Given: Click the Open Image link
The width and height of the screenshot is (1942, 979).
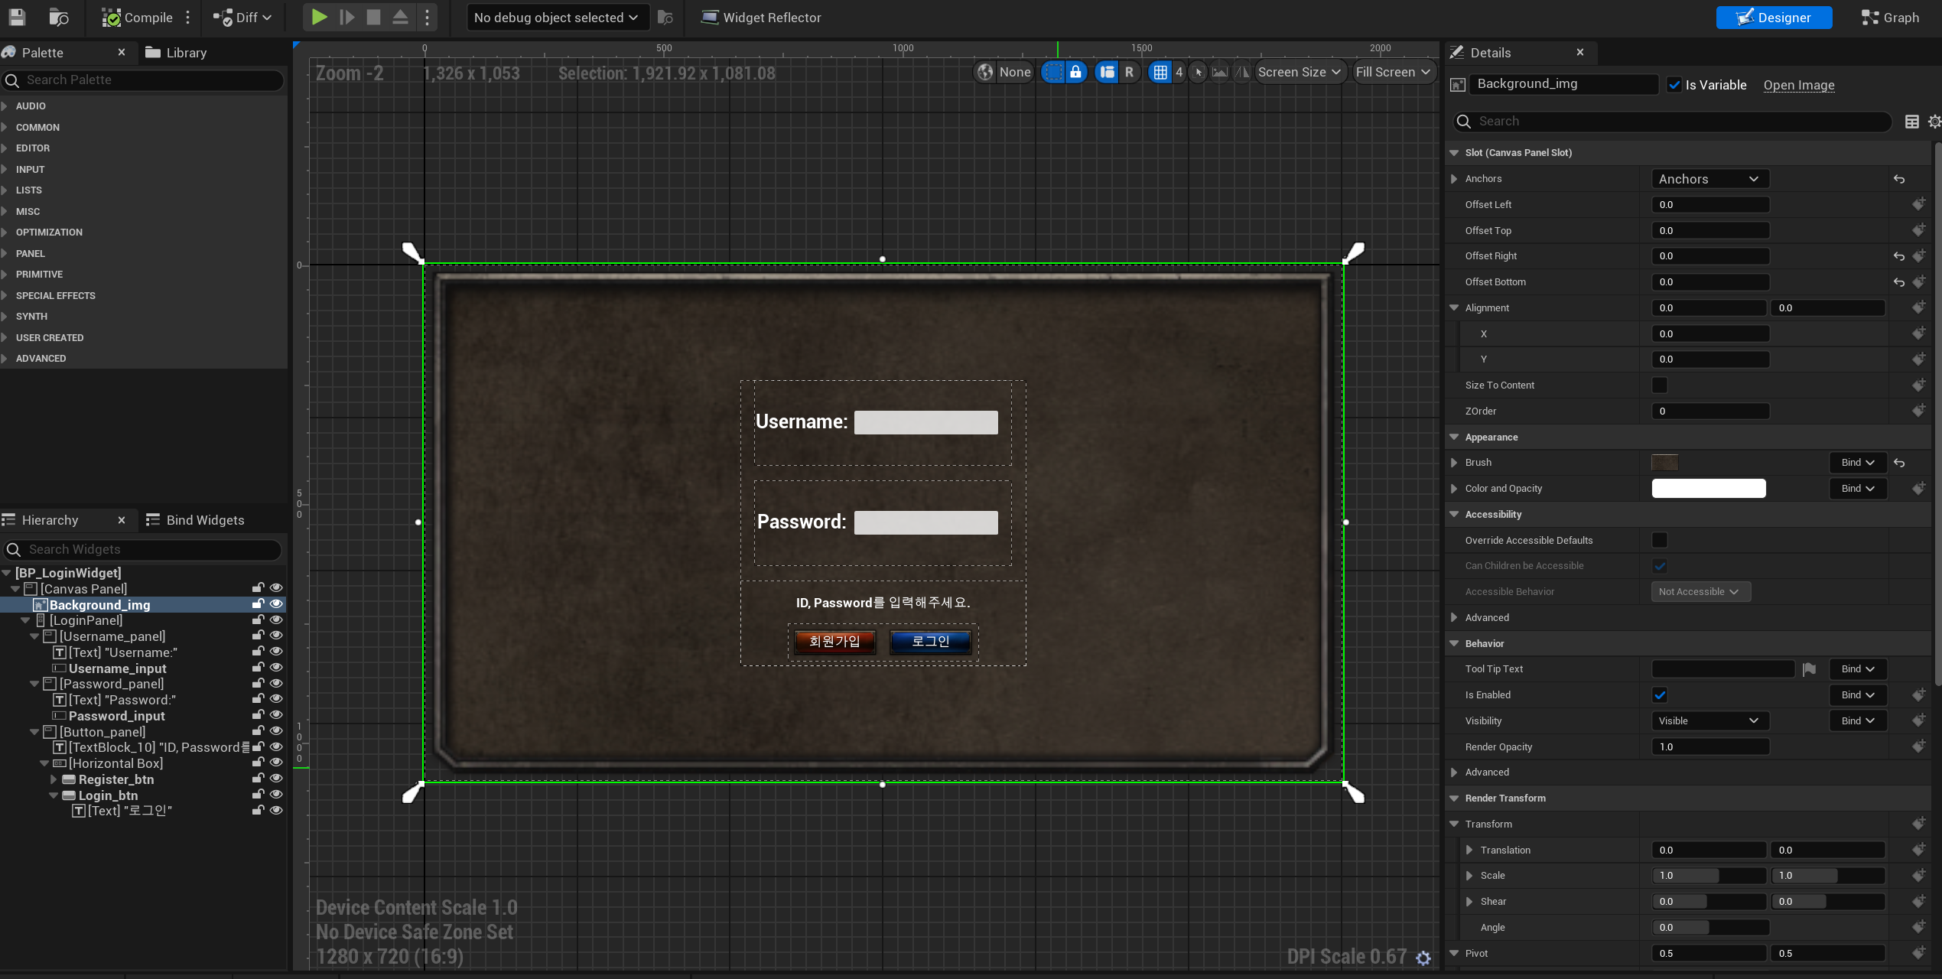Looking at the screenshot, I should 1798,85.
